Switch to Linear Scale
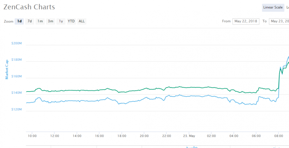Image resolution: width=289 pixels, height=148 pixels. [x=273, y=8]
